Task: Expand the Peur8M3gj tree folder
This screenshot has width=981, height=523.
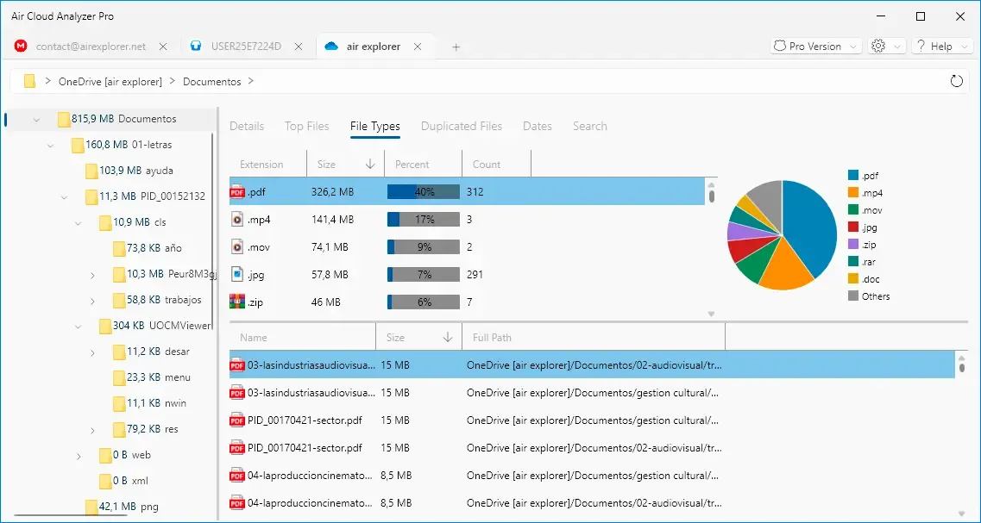Action: 92,274
